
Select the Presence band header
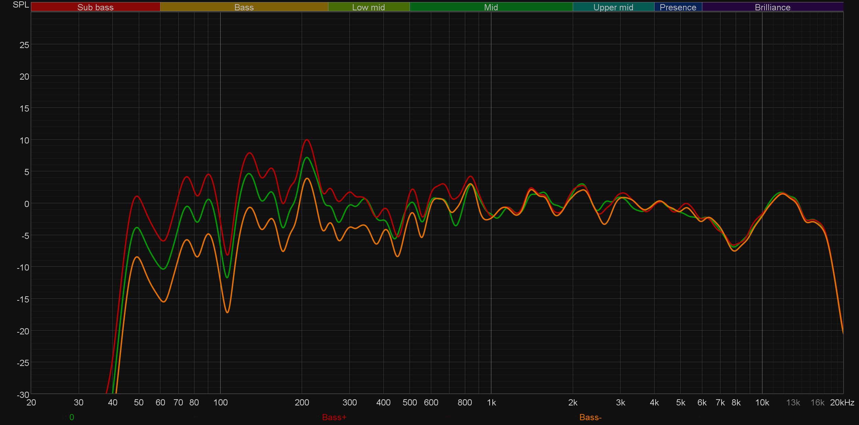[x=678, y=7]
